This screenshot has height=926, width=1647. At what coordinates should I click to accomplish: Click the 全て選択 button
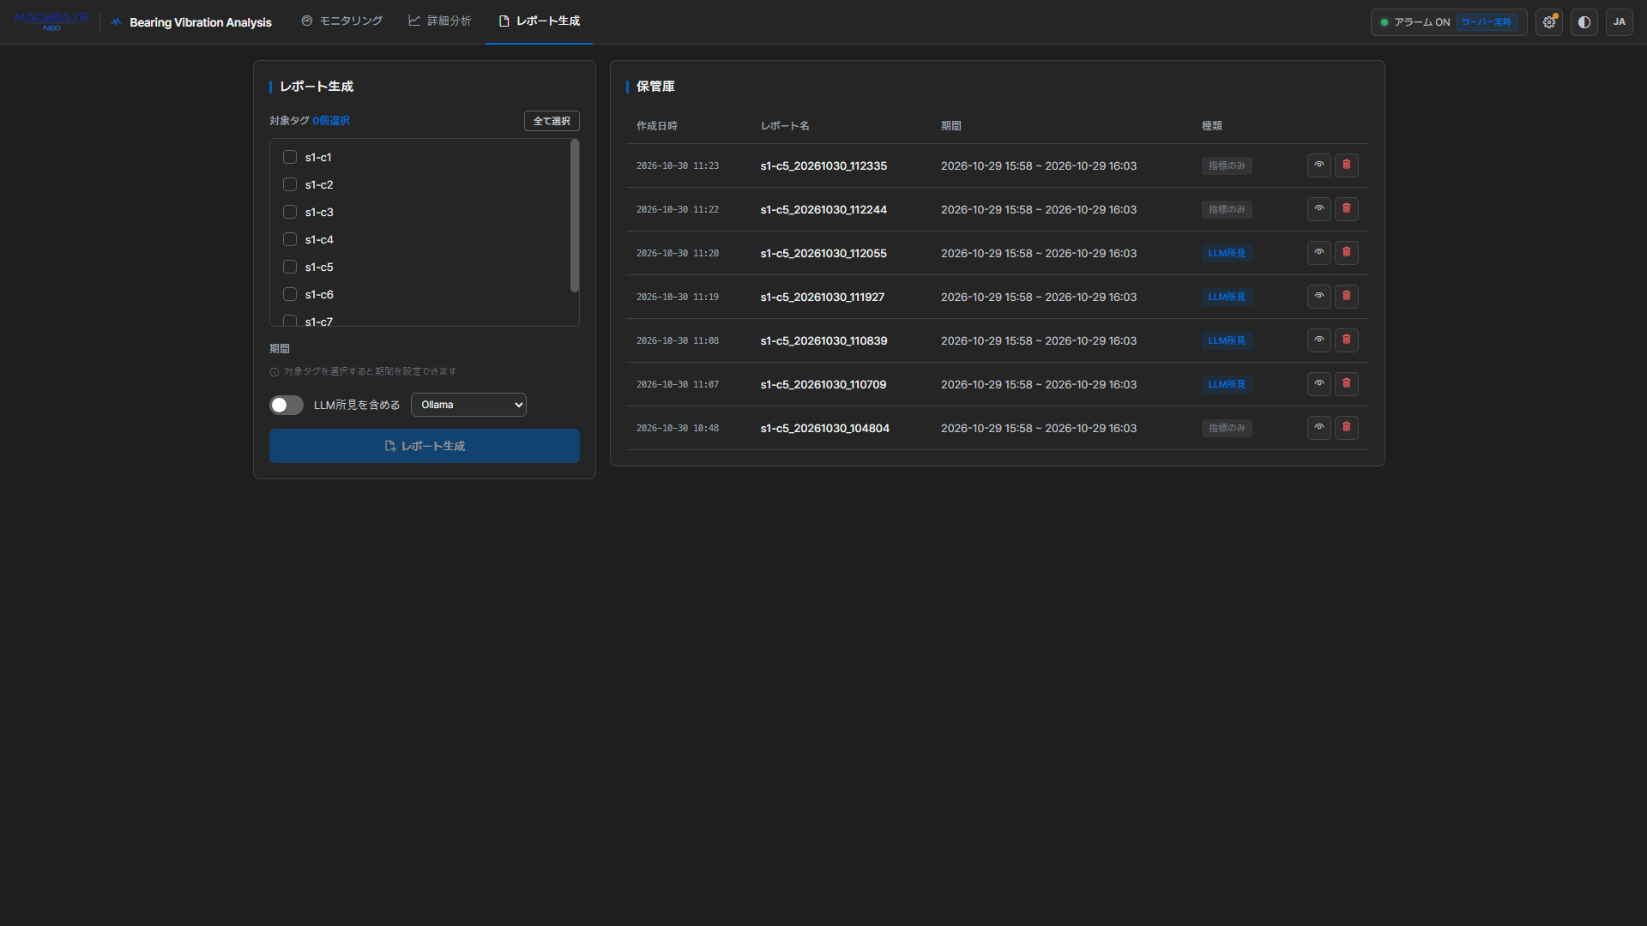click(552, 121)
